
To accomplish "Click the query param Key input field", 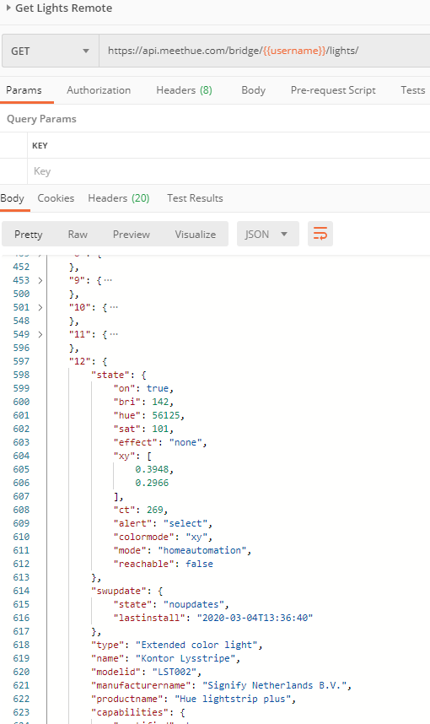I will tap(228, 171).
